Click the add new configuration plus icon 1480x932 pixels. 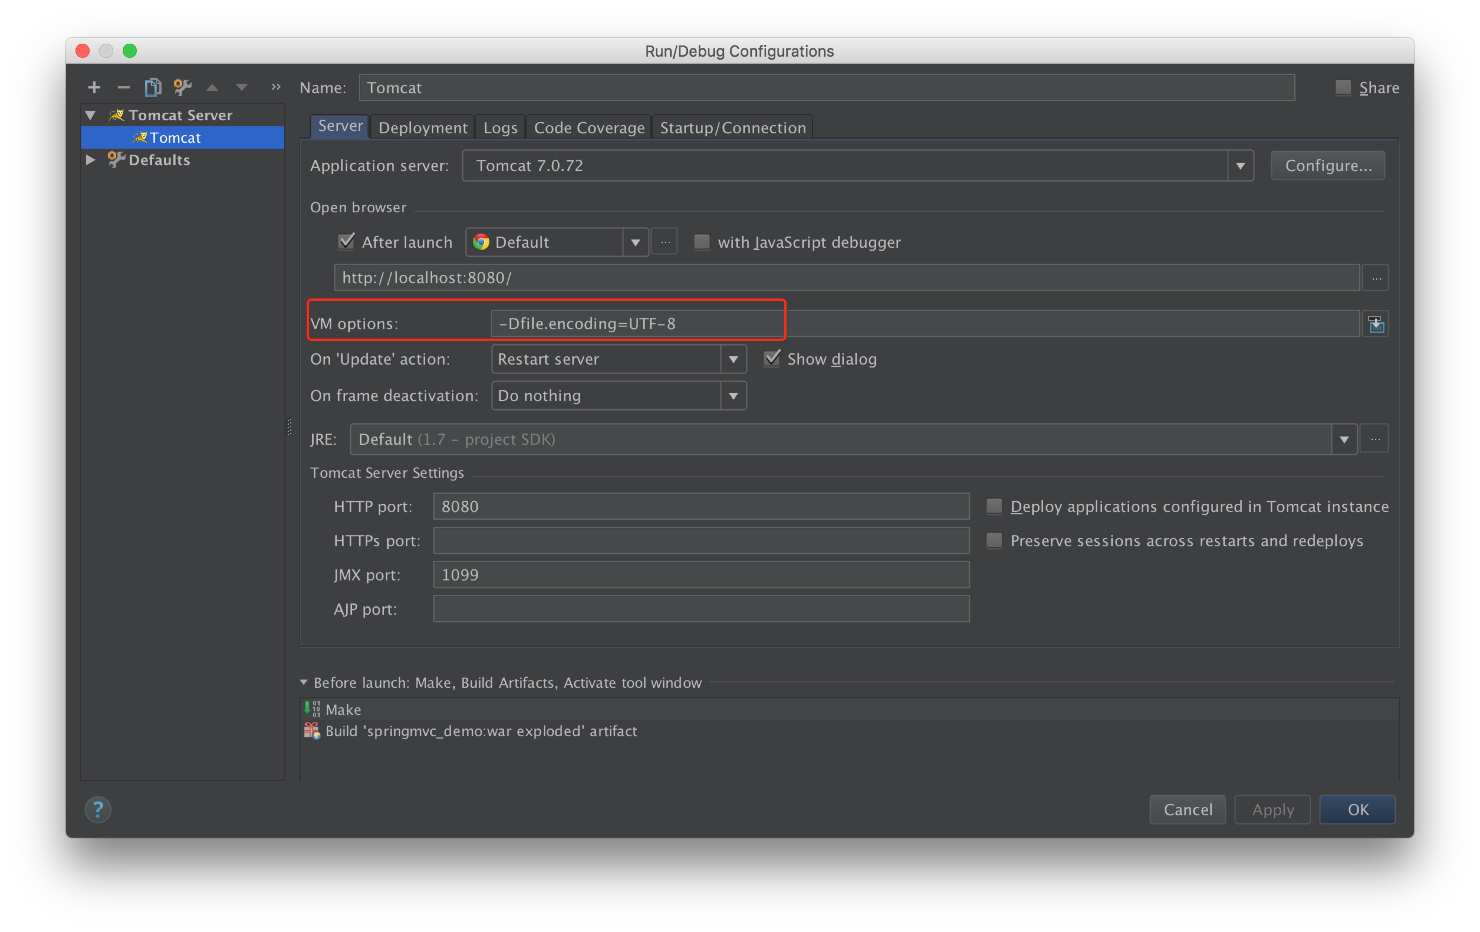pos(94,87)
